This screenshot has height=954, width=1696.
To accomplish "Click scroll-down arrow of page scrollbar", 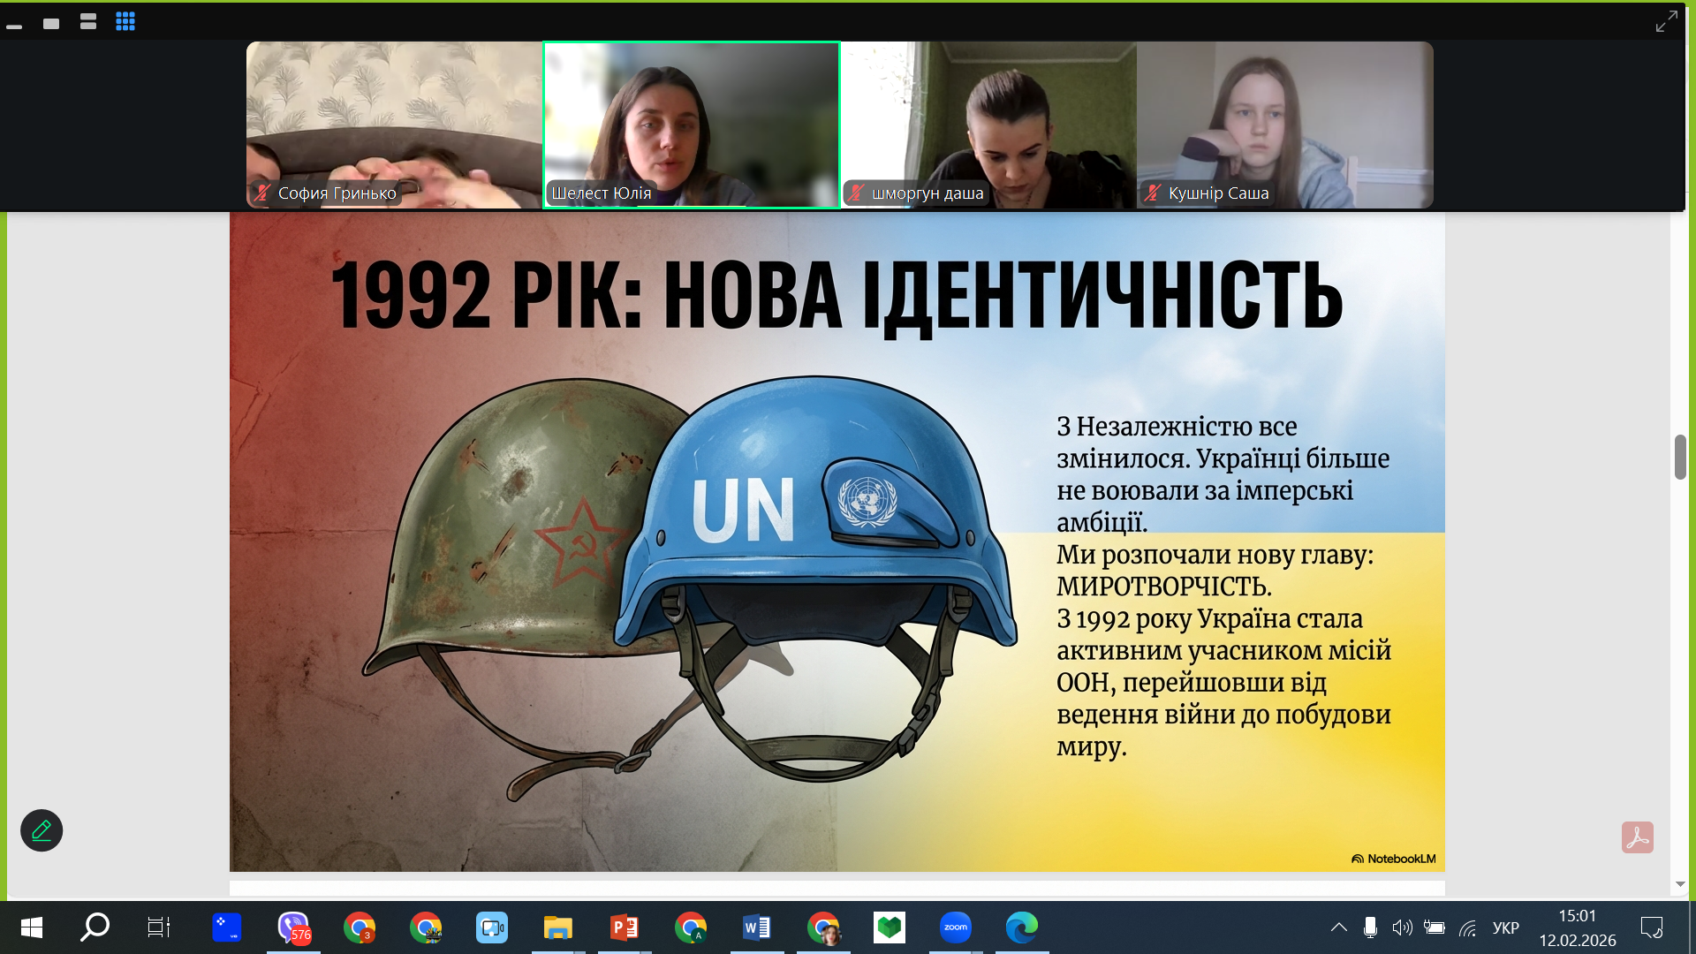I will [x=1680, y=884].
